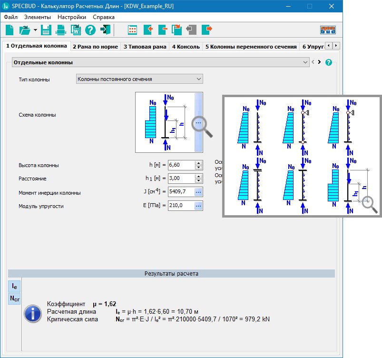Image resolution: width=382 pixels, height=358 pixels.
Task: Toggle the Ncr critical force button
Action: coord(15,298)
